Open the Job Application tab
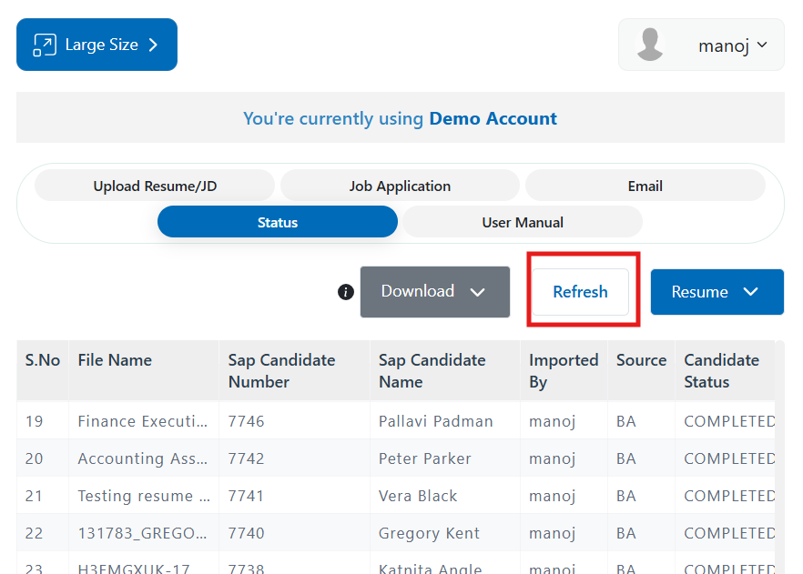 pos(400,186)
